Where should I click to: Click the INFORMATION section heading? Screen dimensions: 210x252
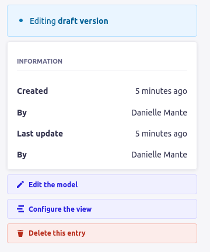coord(40,61)
